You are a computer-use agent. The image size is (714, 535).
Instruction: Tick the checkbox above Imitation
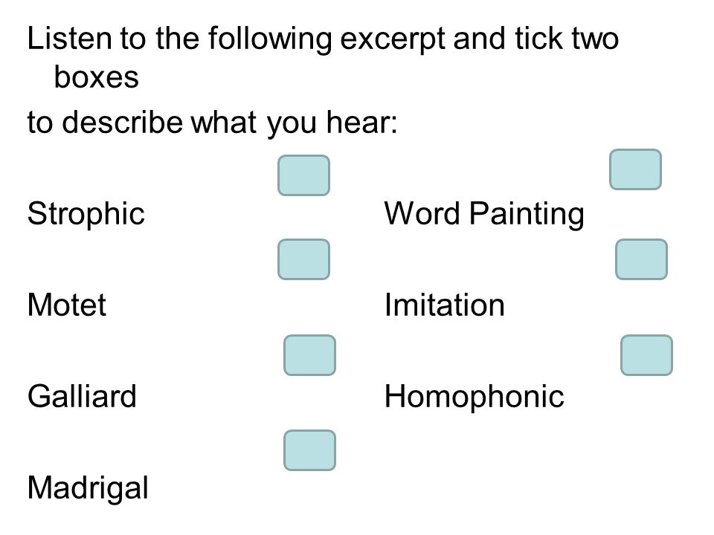(641, 259)
